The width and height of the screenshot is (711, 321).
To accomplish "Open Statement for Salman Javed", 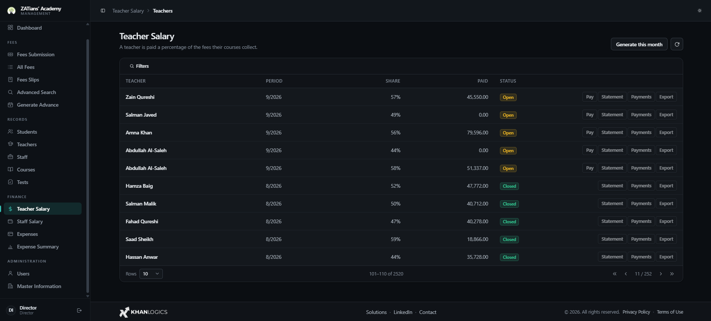I will pyautogui.click(x=612, y=115).
